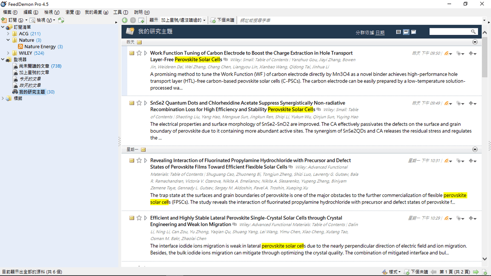This screenshot has width=491, height=276.
Task: Open the SnSe2 article in new tab icon
Action: (319, 110)
